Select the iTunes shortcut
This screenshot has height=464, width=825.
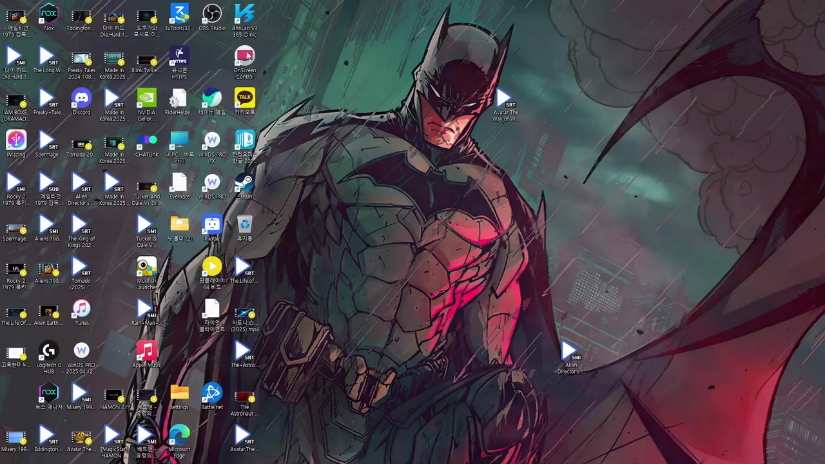(81, 313)
